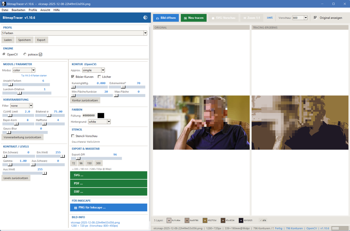
Task: Select layer swatch #92753d
Action: [205, 221]
